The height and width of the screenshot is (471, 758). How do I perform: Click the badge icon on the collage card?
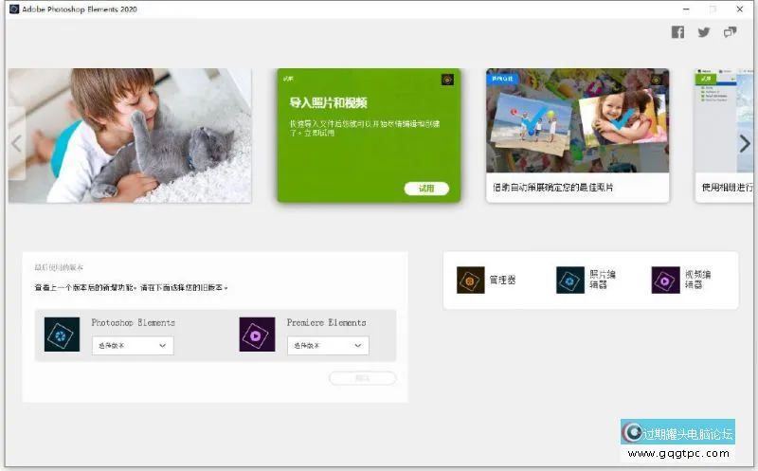coord(656,80)
